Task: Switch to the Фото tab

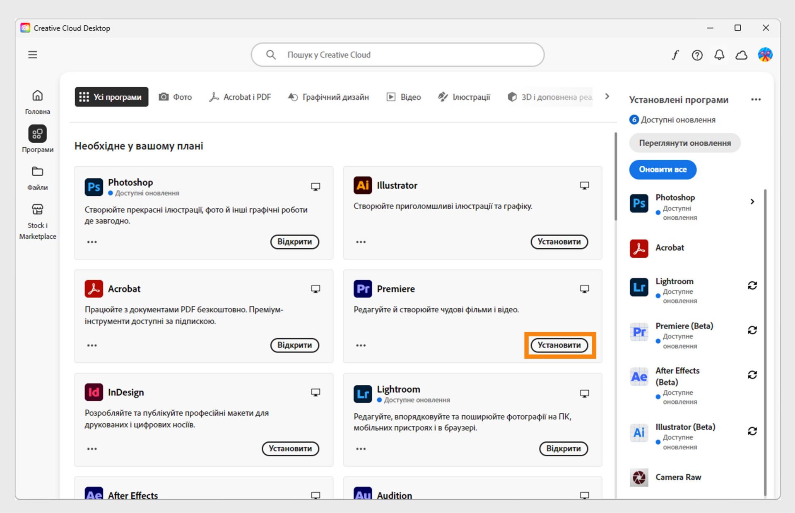Action: point(176,97)
